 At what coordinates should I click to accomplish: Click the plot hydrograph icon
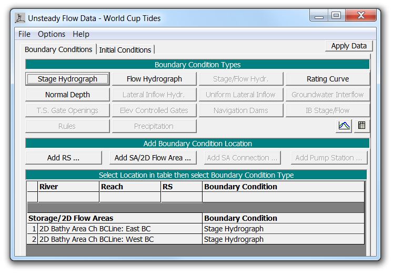click(x=344, y=126)
